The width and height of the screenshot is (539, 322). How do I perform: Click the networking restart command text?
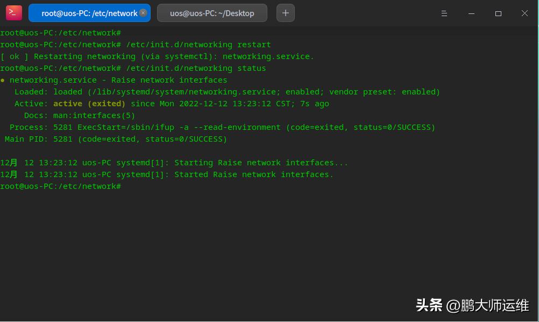(x=198, y=45)
